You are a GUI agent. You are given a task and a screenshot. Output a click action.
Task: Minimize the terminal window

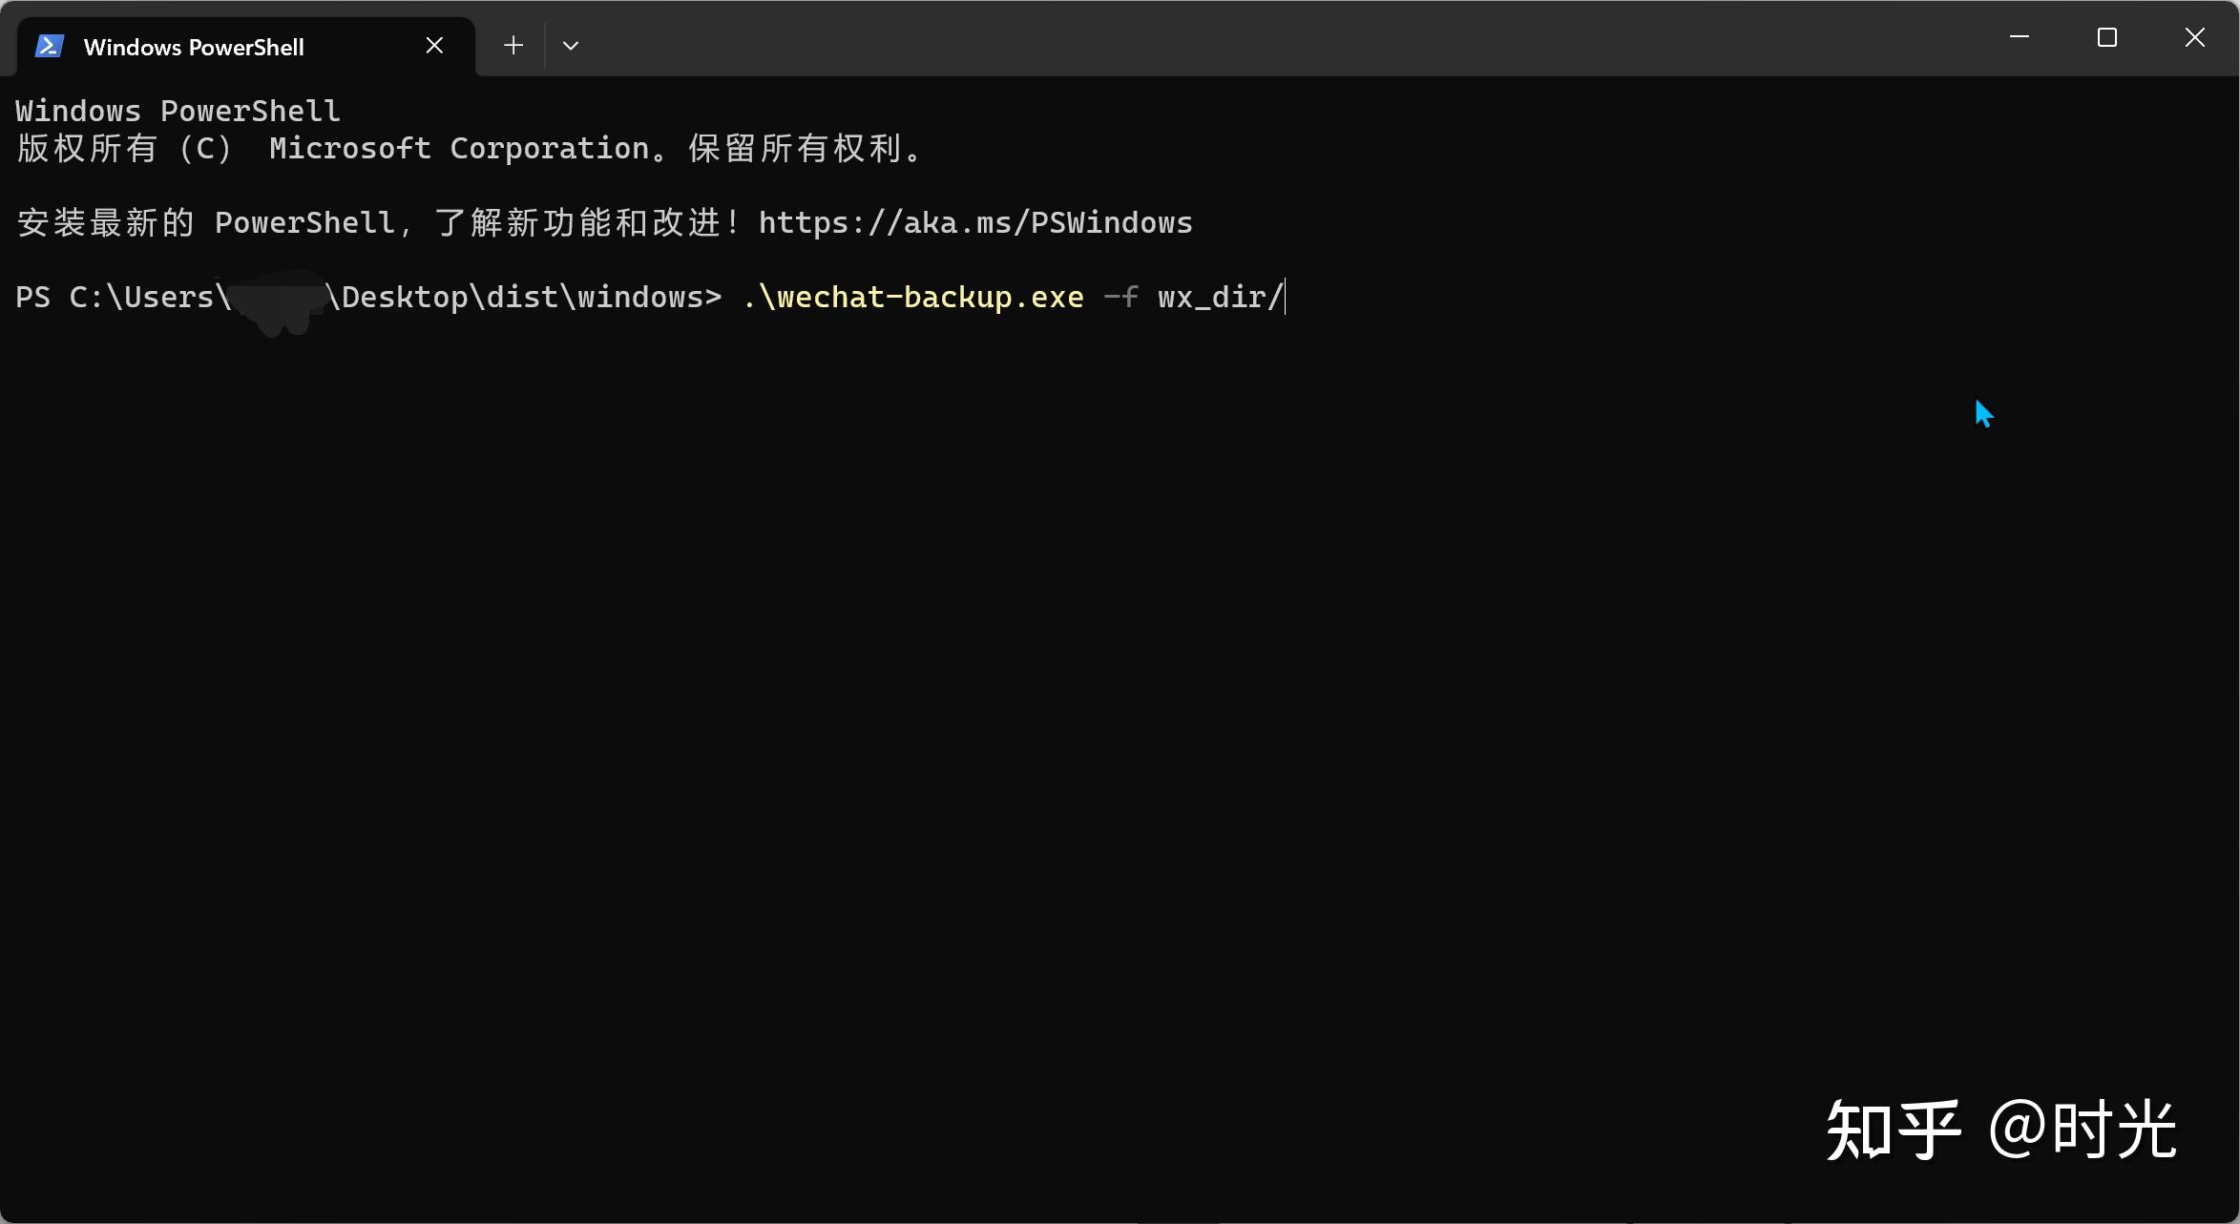tap(2020, 37)
